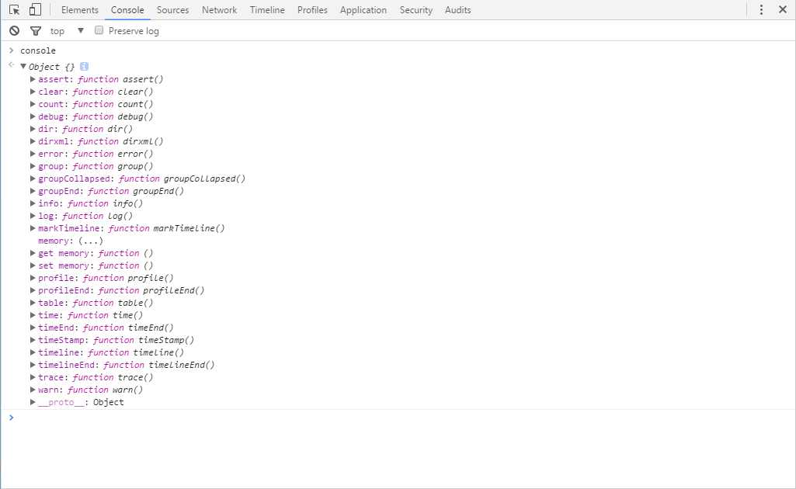Expand the timeline function entry
Viewport: 796px width, 489px height.
33,352
